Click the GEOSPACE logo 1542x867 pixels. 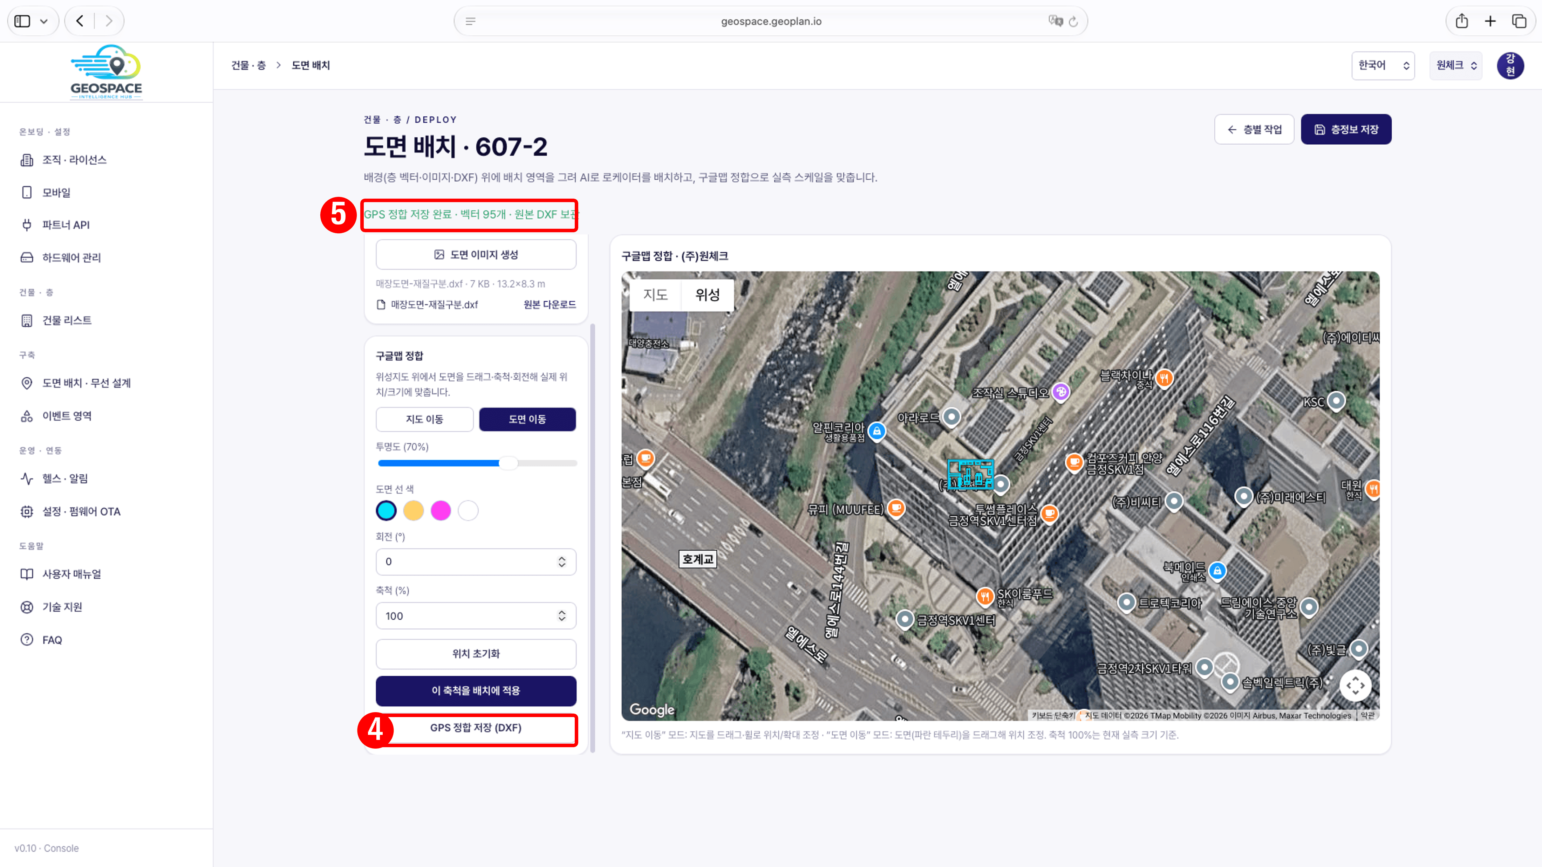(x=107, y=72)
